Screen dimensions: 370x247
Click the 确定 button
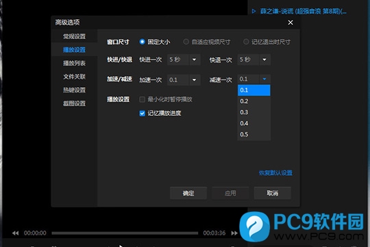tap(188, 193)
